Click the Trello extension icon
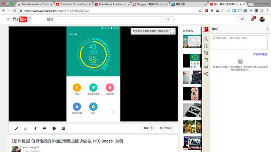 (x=234, y=11)
